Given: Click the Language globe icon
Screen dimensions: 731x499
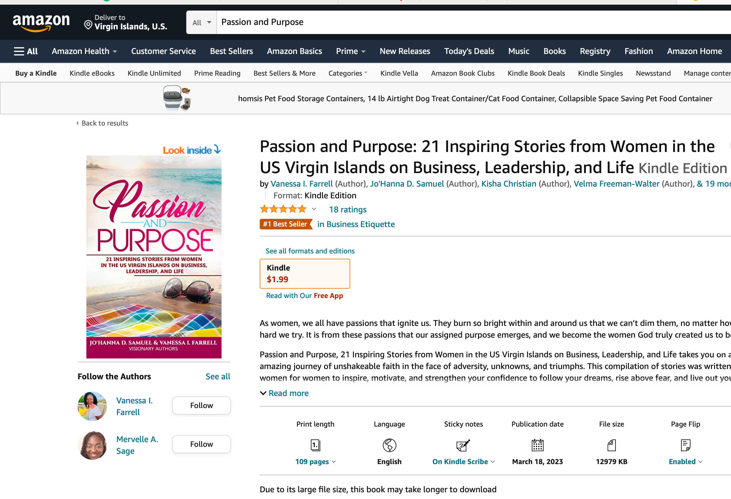Looking at the screenshot, I should coord(389,445).
